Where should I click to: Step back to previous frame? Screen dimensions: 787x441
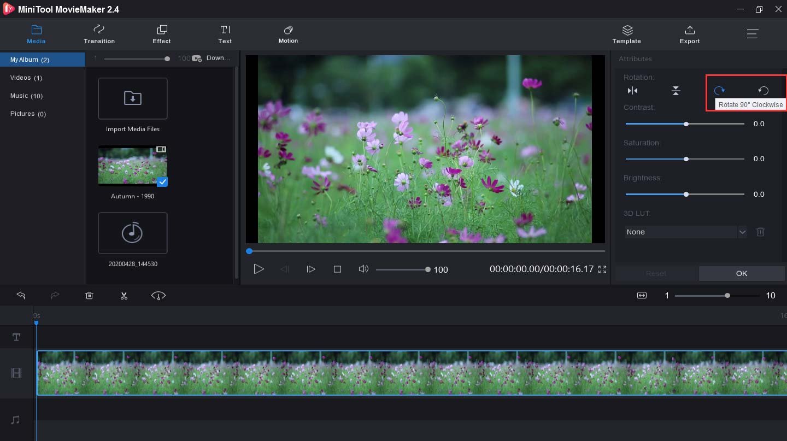(x=285, y=269)
